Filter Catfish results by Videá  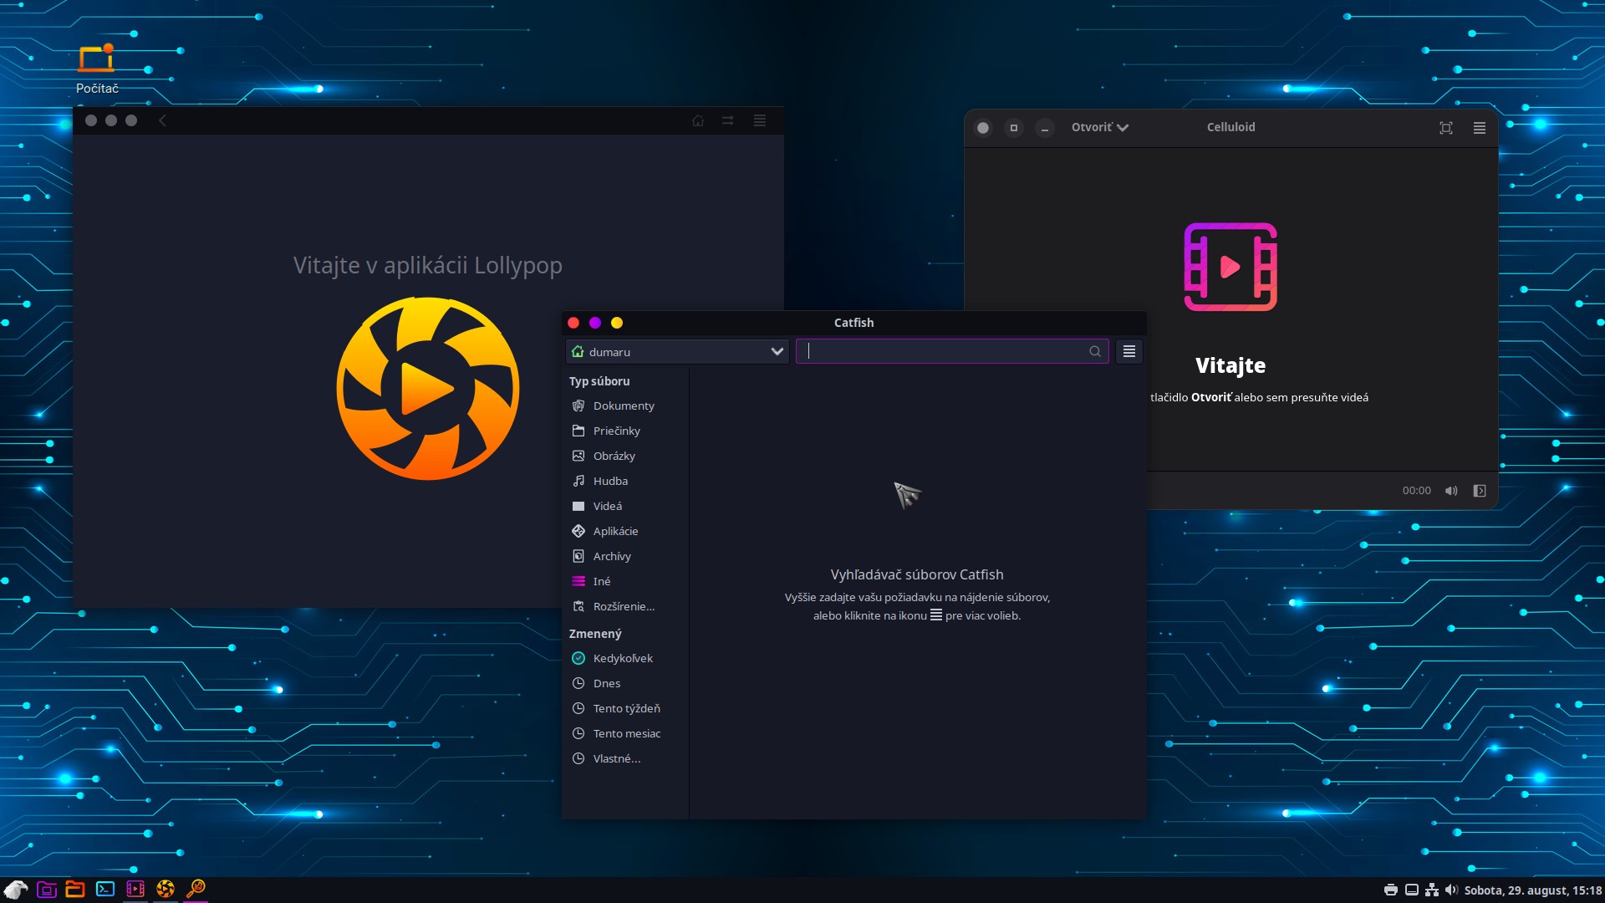pos(625,507)
